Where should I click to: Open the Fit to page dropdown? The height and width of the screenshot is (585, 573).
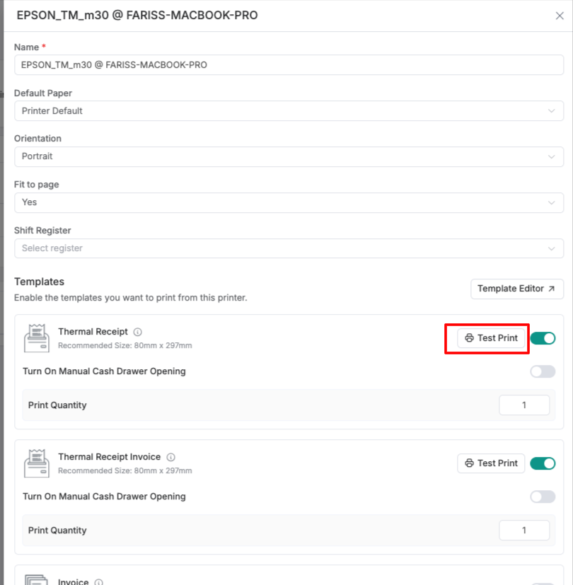pos(289,202)
